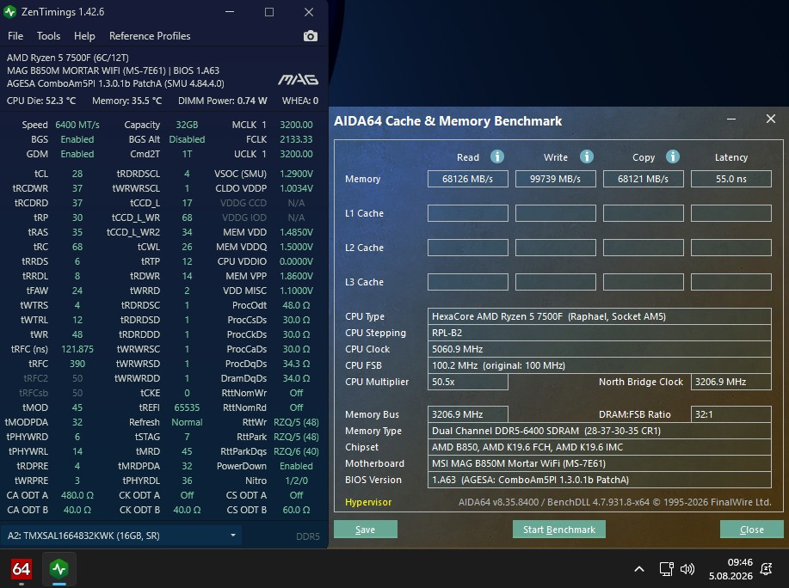789x588 pixels.
Task: Open the Tools menu in ZenTimings
Action: point(48,36)
